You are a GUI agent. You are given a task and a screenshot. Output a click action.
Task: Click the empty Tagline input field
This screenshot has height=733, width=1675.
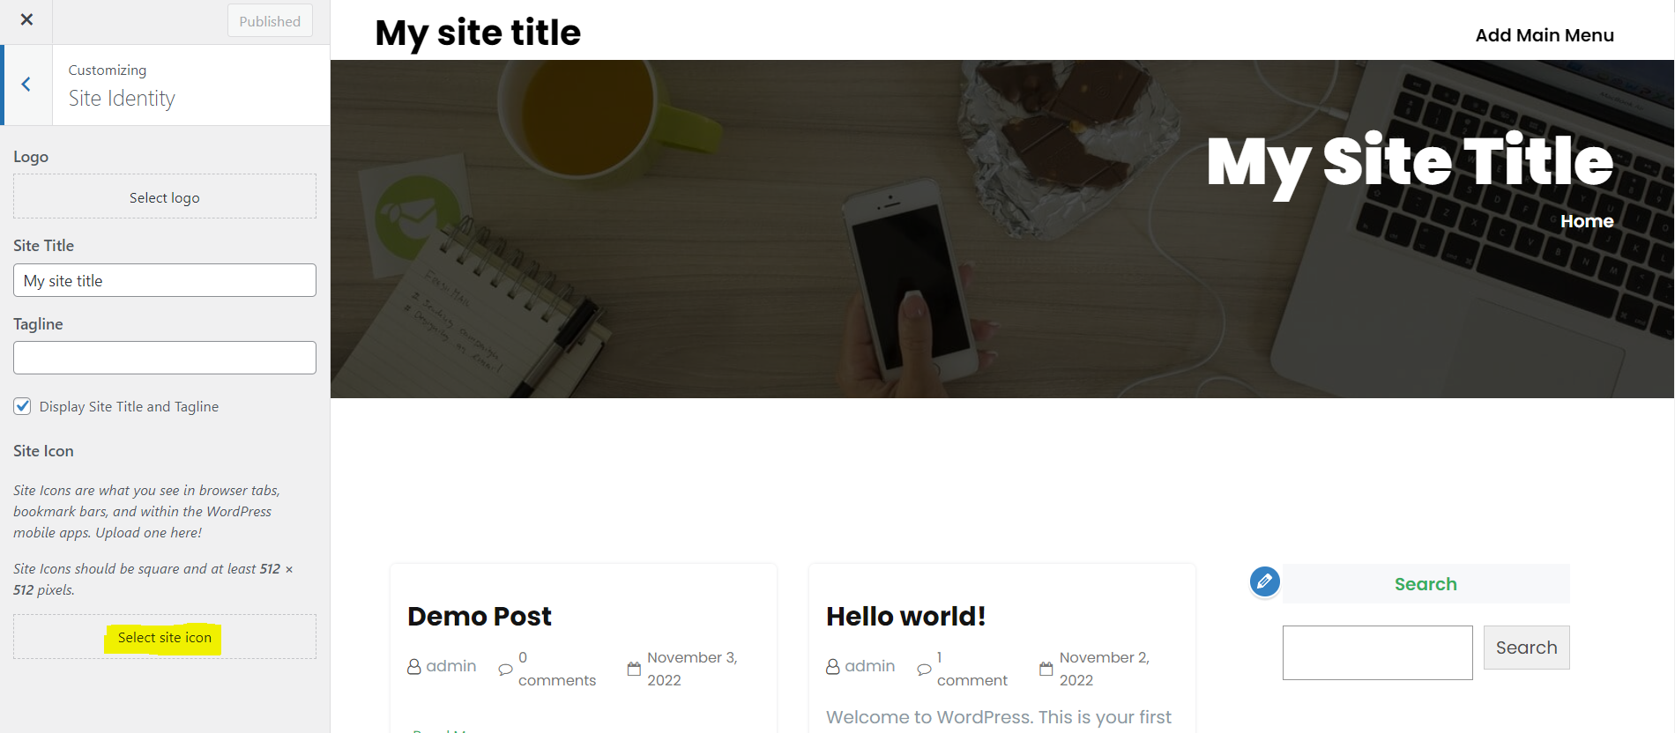[x=165, y=358]
